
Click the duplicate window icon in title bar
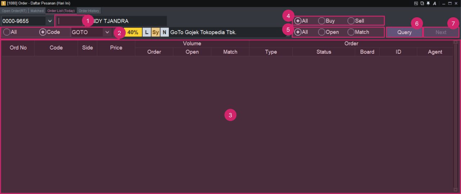[422, 3]
